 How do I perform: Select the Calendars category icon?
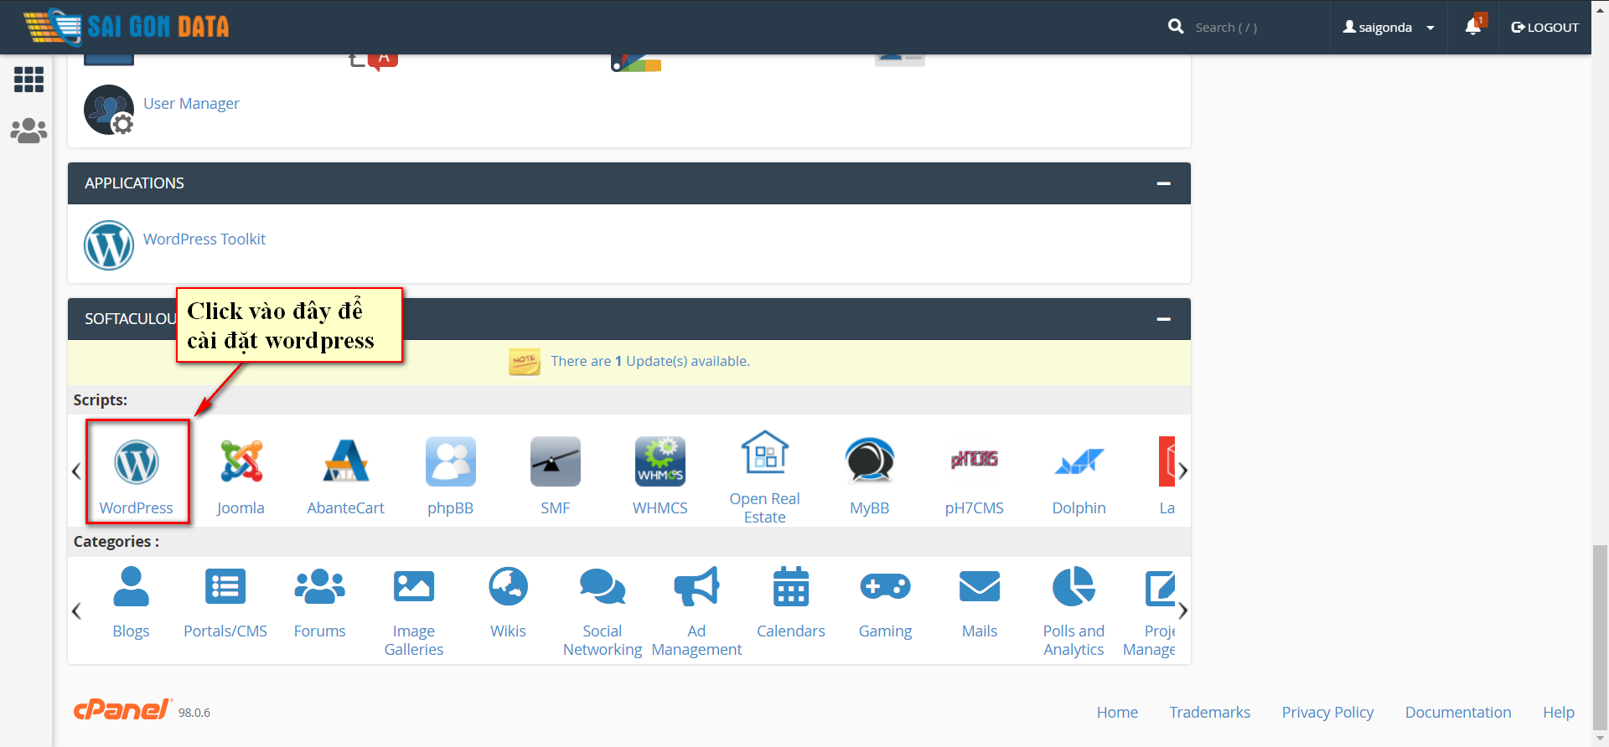tap(791, 586)
